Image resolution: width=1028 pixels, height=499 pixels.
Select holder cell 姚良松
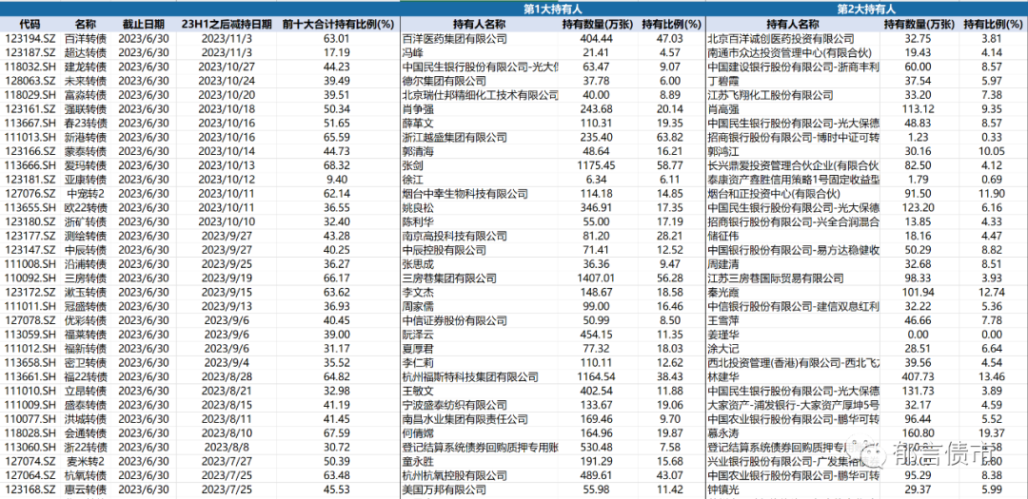coord(418,207)
